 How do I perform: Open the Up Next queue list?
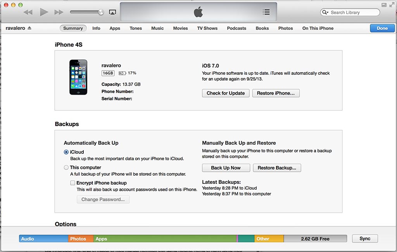click(266, 12)
